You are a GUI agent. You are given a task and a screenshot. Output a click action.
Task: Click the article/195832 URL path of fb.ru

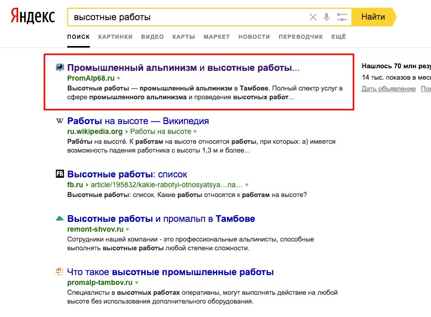(x=166, y=185)
